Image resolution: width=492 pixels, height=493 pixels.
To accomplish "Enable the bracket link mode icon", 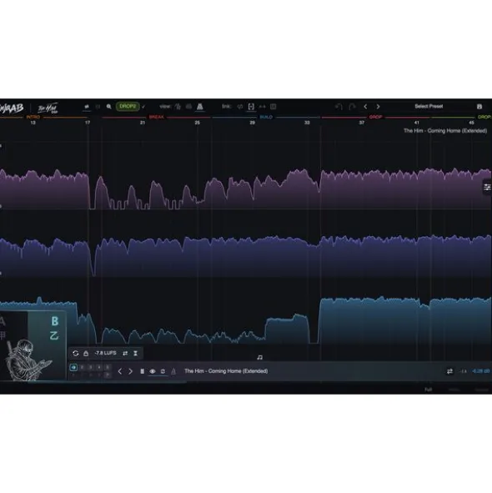I will click(x=251, y=107).
